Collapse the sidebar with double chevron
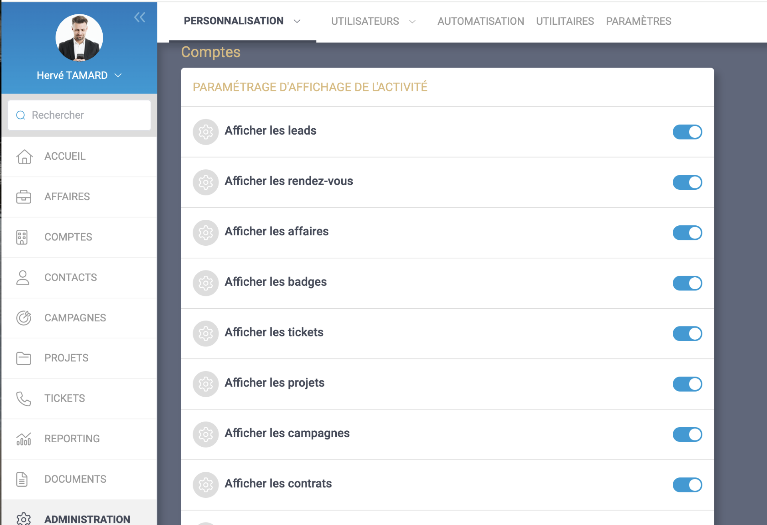This screenshot has width=767, height=525. click(x=139, y=17)
